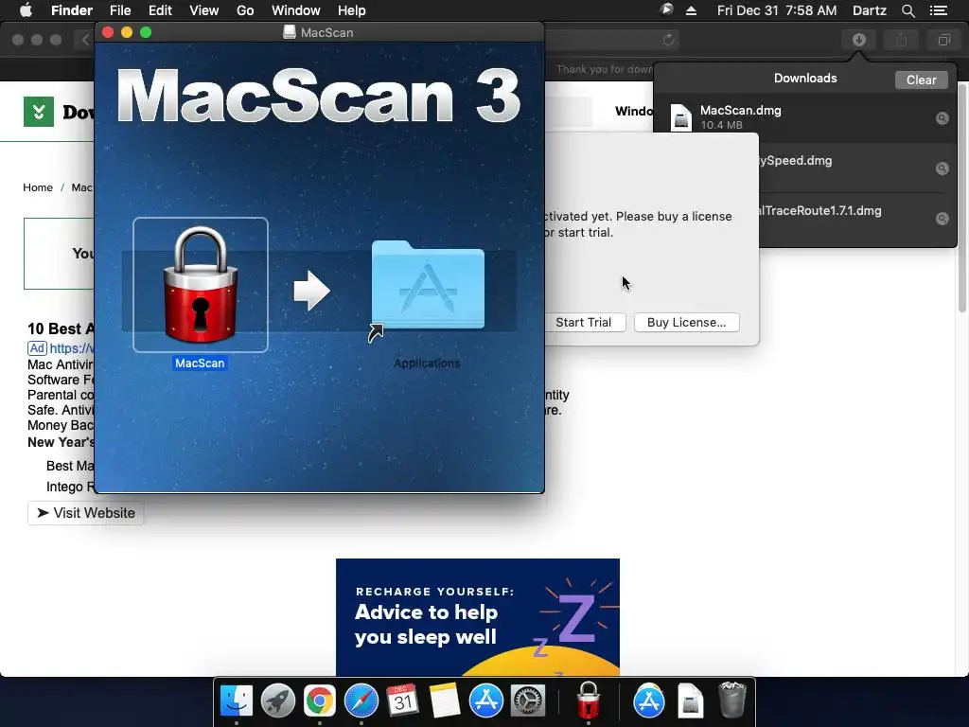Screen dimensions: 969x727
Task: Open App Store icon in the Dock
Action: (485, 701)
